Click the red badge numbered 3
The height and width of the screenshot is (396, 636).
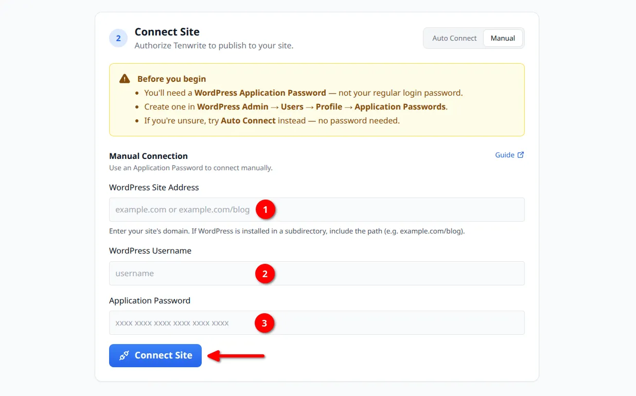[264, 323]
